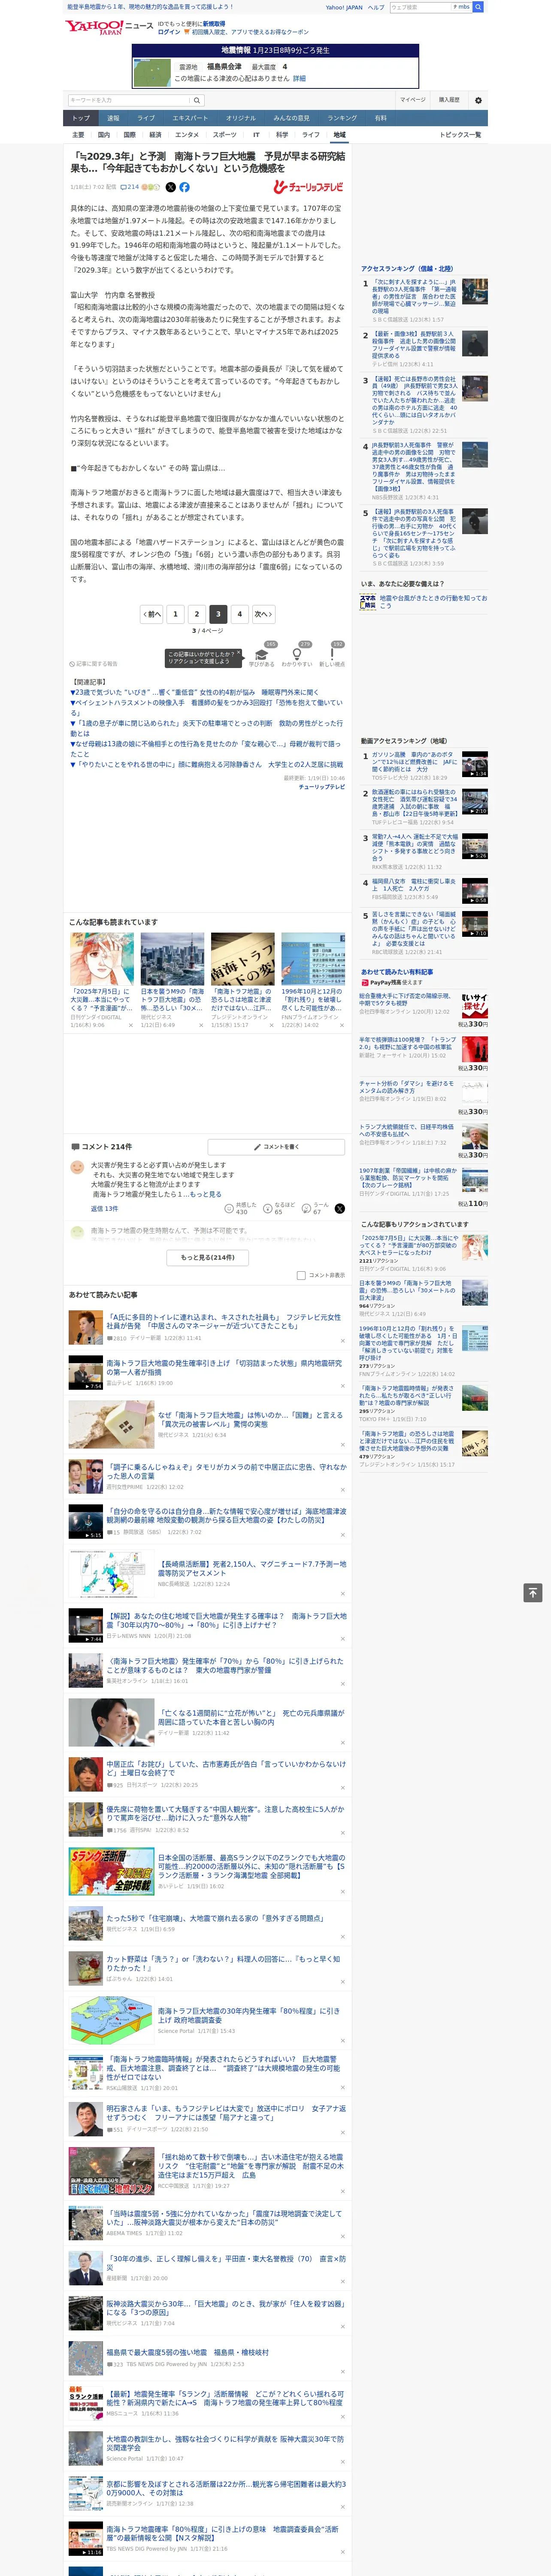
Task: Click the scroll-to-top button
Action: [x=533, y=1593]
